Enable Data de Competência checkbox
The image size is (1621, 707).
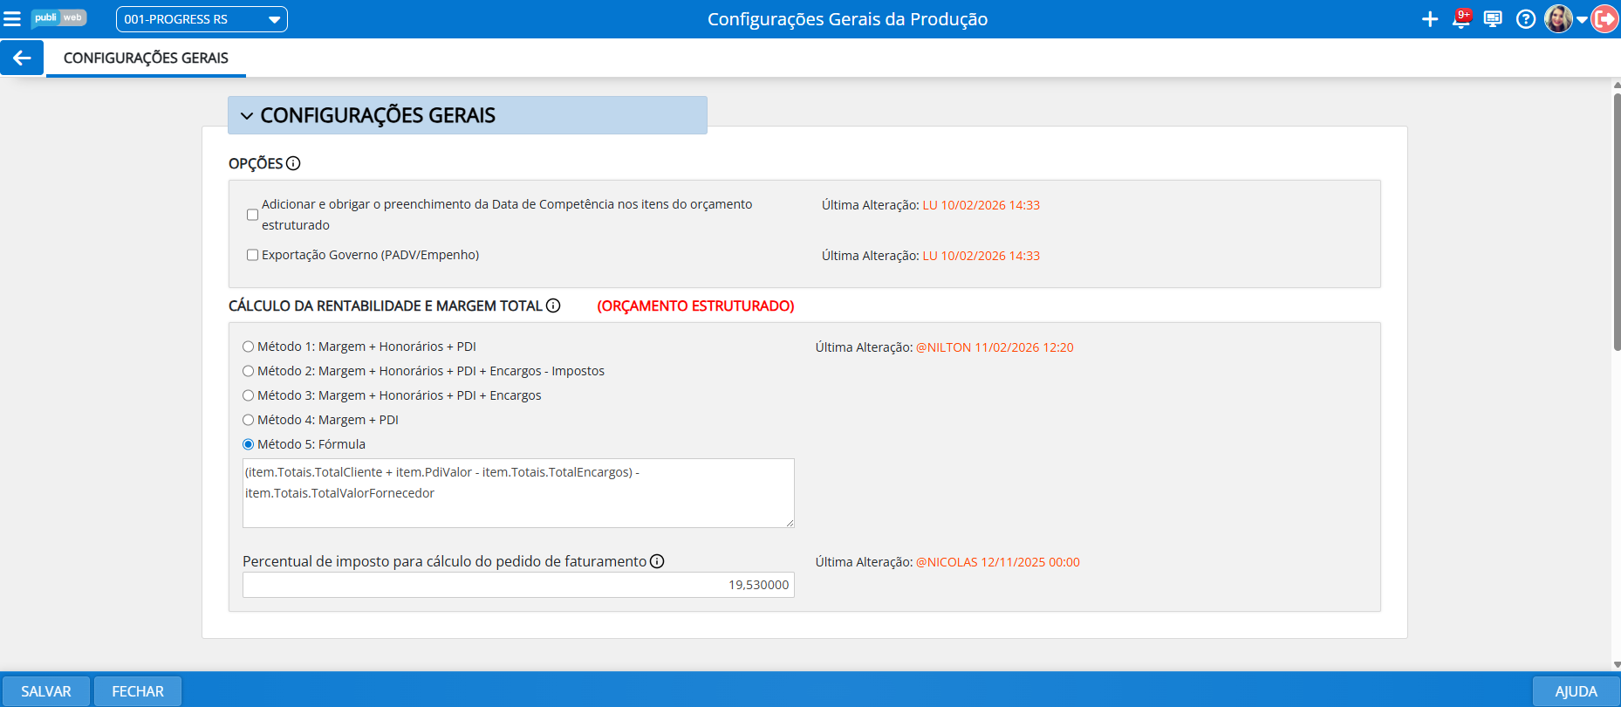[x=252, y=215]
